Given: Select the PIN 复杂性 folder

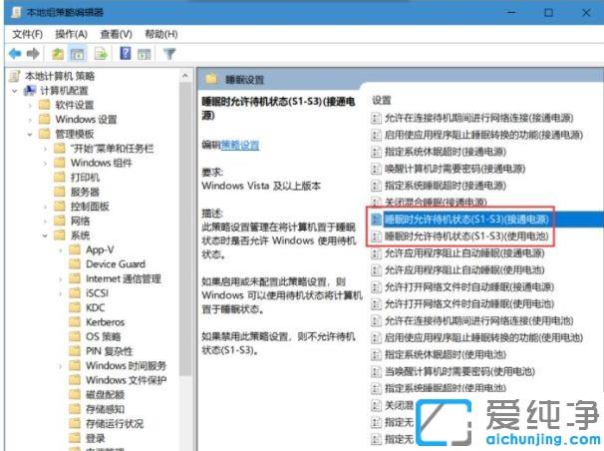Looking at the screenshot, I should (109, 351).
